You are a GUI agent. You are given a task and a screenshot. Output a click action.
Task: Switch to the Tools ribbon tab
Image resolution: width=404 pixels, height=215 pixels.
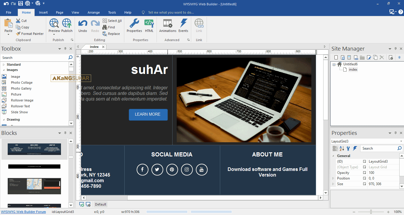[112, 12]
